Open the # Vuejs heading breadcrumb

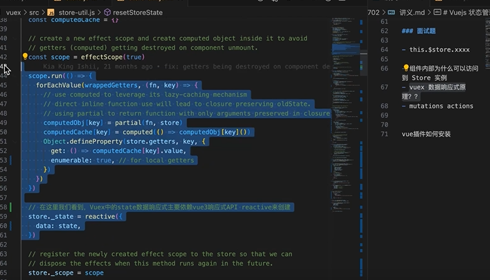(x=466, y=12)
